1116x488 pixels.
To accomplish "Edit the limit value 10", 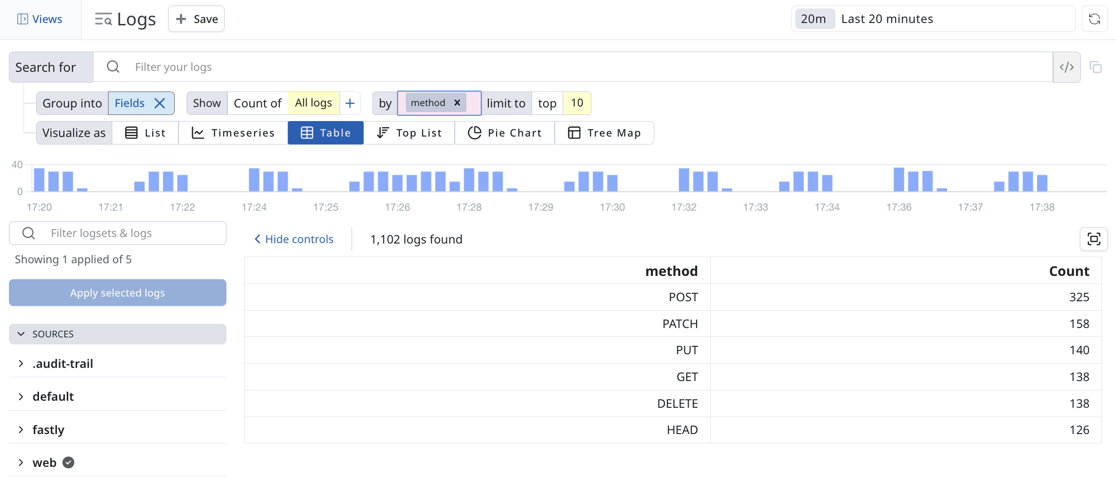I will coord(577,103).
